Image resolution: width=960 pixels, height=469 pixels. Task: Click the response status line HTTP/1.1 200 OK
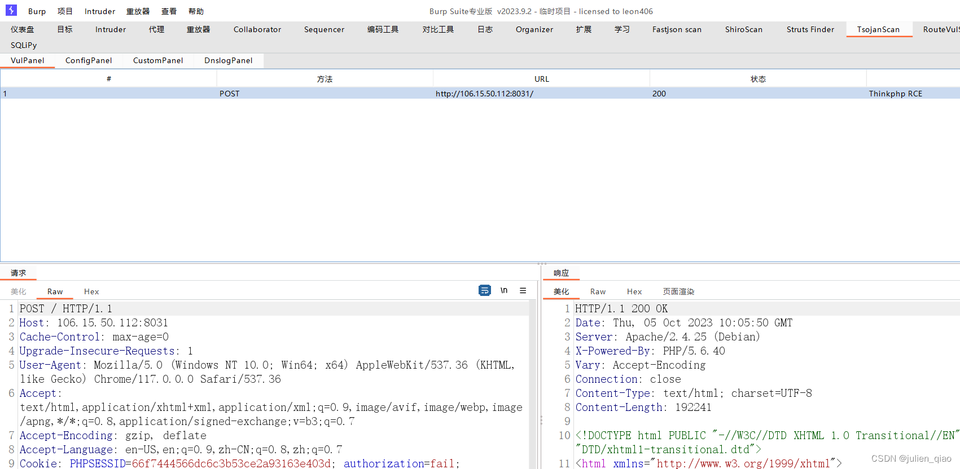click(x=621, y=308)
